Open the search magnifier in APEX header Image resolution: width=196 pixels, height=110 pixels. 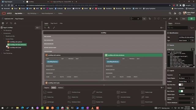tap(170, 13)
